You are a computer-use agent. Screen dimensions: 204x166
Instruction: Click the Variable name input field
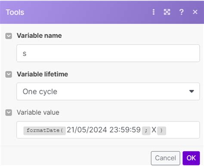108,53
